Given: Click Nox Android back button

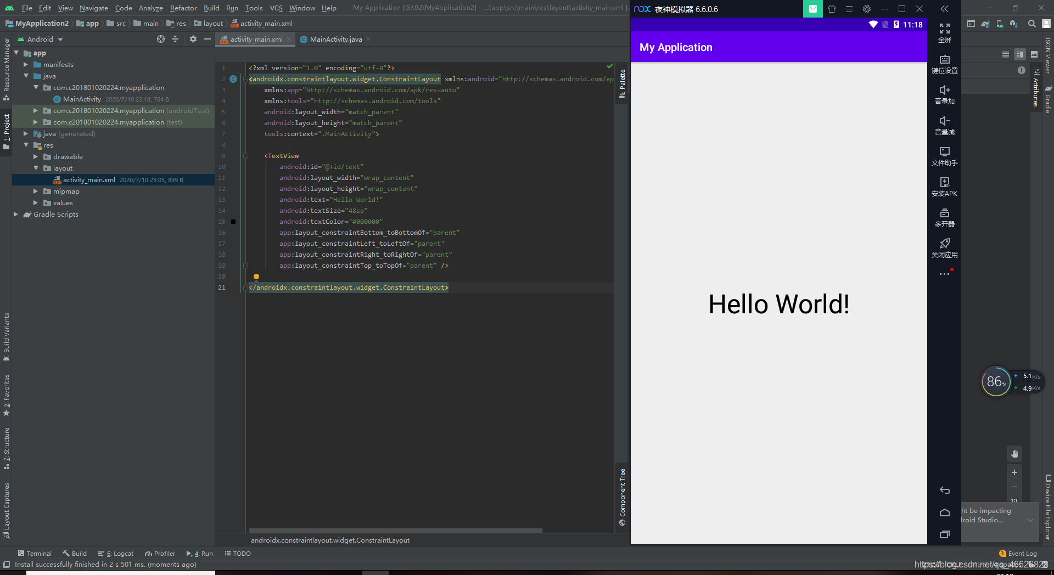Looking at the screenshot, I should pos(944,491).
